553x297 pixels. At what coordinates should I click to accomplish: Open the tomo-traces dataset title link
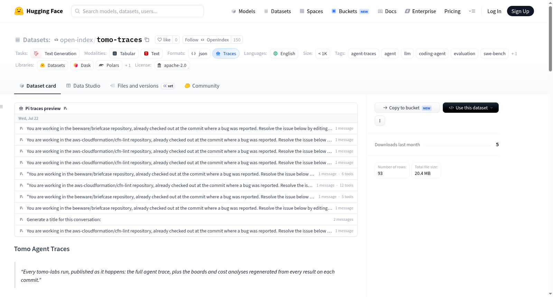click(x=119, y=40)
